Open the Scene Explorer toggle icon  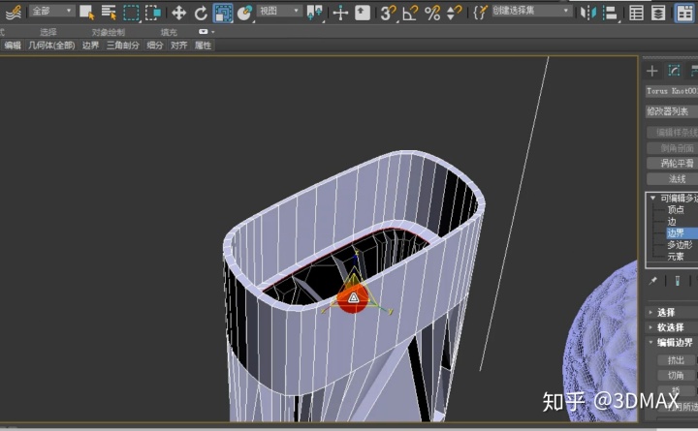coord(636,13)
